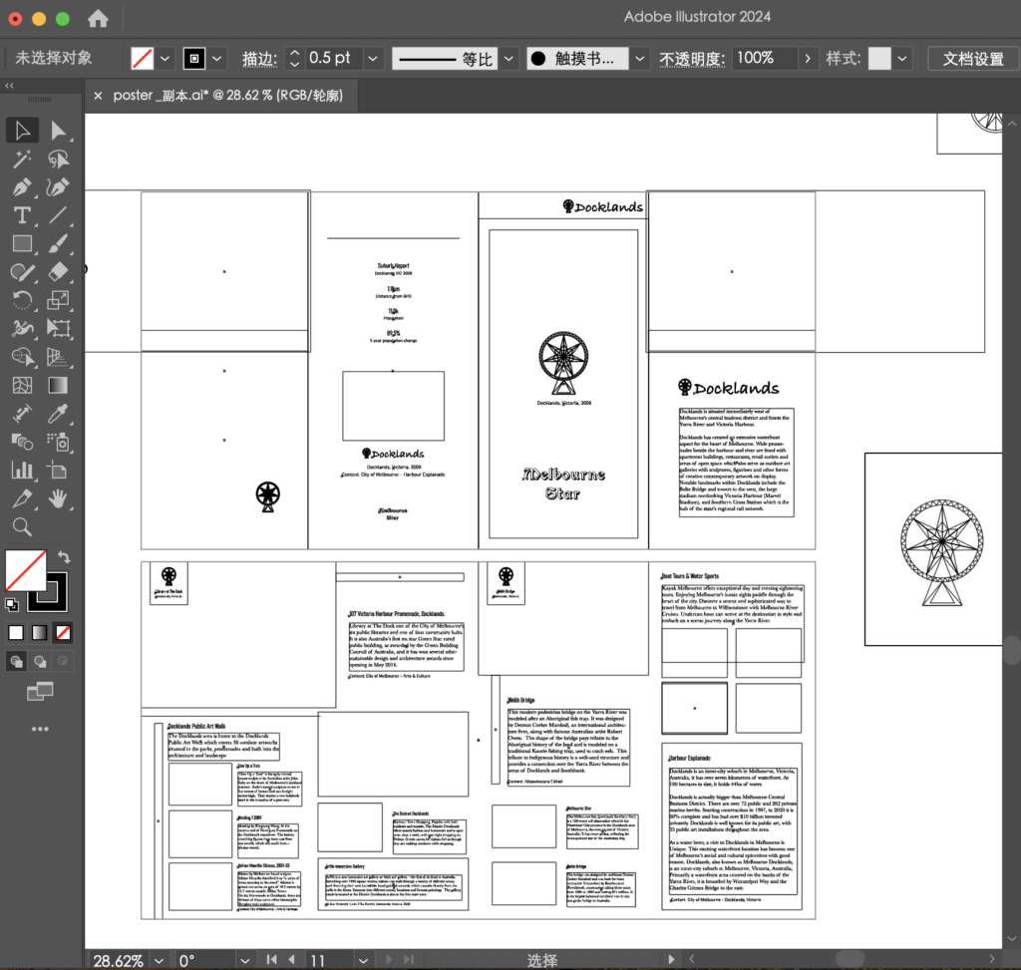Viewport: 1021px width, 970px height.
Task: Switch to Draw Inside mode
Action: [63, 661]
